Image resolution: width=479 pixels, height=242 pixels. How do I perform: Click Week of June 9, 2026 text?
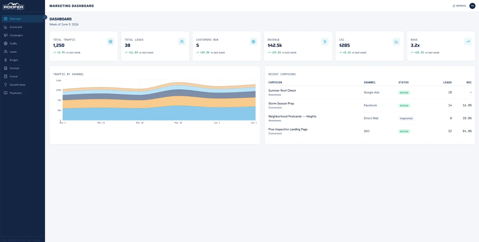[64, 24]
